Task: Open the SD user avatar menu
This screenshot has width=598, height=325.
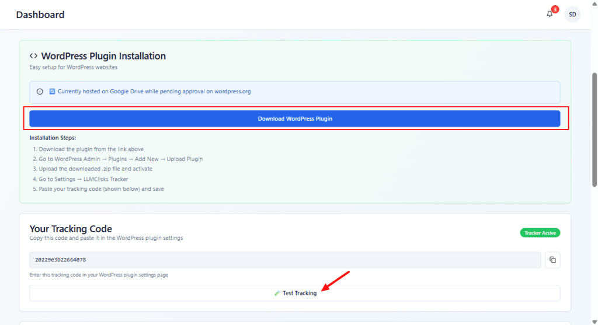Action: (572, 15)
